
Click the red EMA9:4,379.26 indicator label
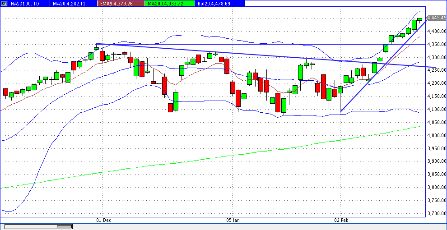pos(120,4)
